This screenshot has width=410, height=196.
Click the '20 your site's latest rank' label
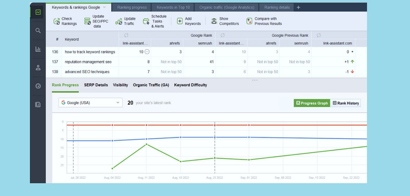(x=149, y=103)
